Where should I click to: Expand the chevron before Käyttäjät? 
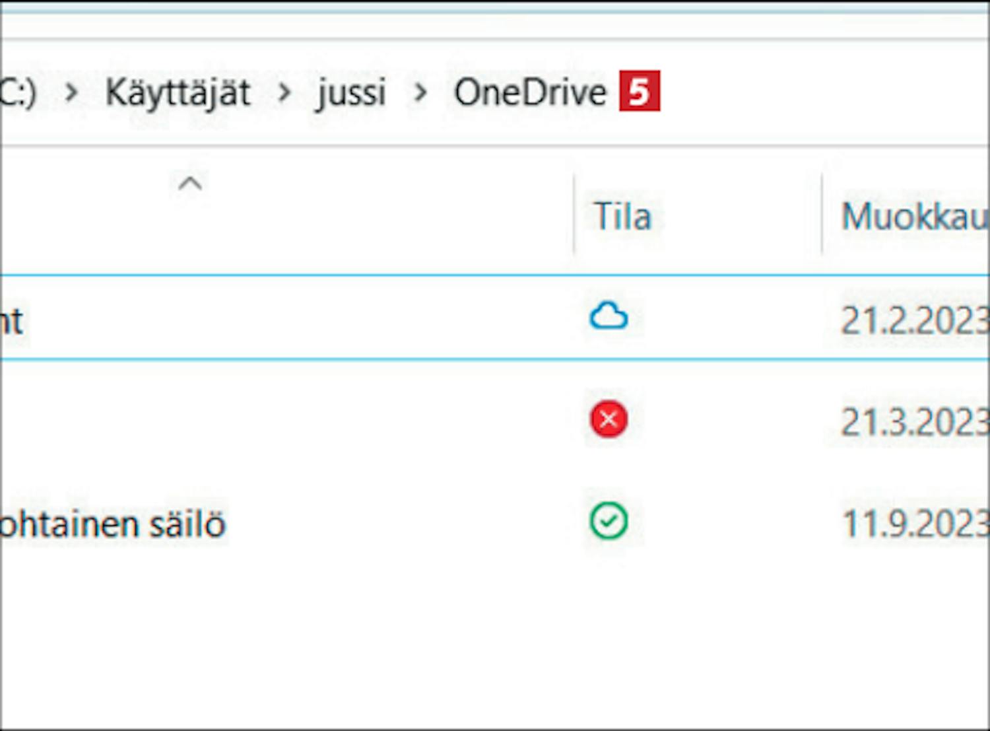(x=72, y=93)
